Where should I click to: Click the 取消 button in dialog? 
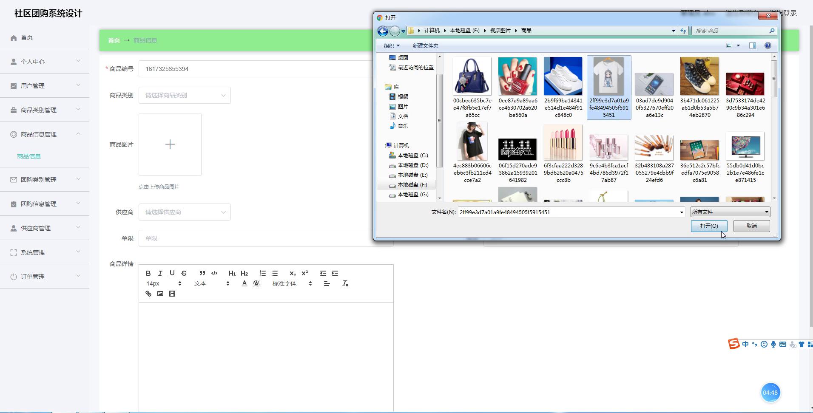(x=751, y=226)
